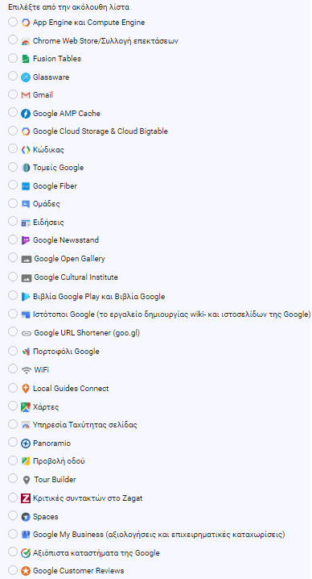
Task: Select the Google Fiber radio button
Action: click(x=13, y=184)
